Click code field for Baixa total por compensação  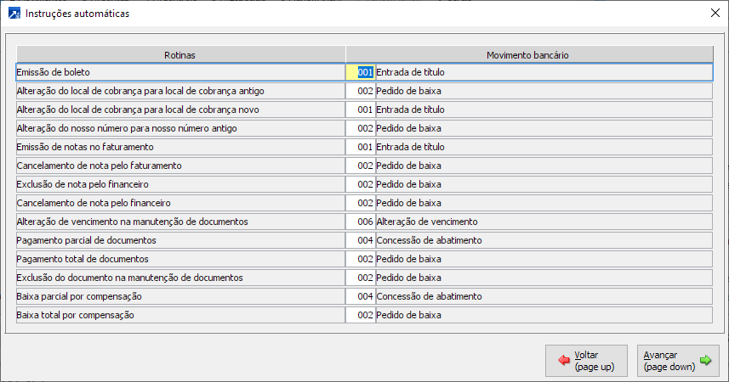pos(360,315)
